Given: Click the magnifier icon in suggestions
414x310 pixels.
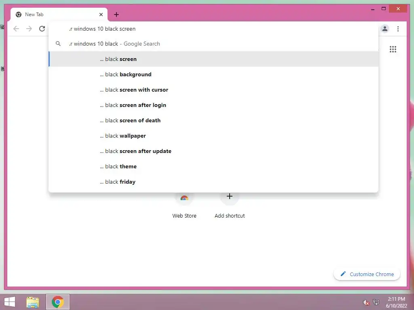Looking at the screenshot, I should (58, 44).
